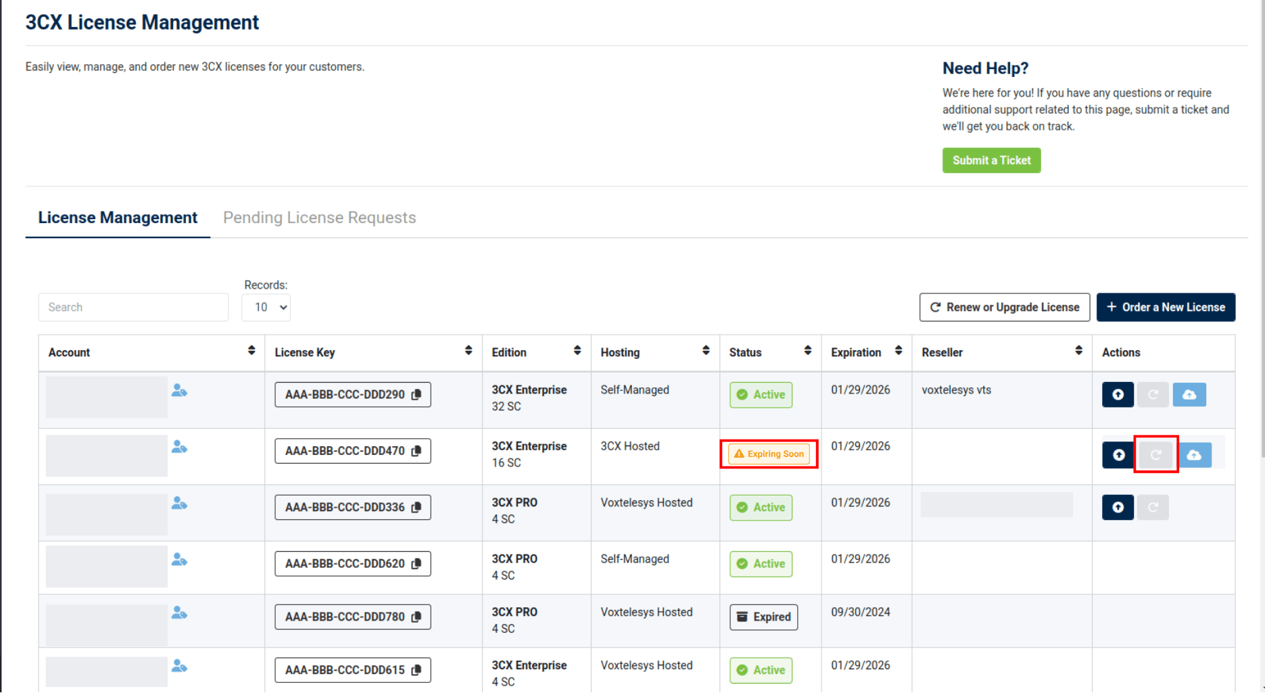Open account user icon in DDD780 row

(x=179, y=613)
